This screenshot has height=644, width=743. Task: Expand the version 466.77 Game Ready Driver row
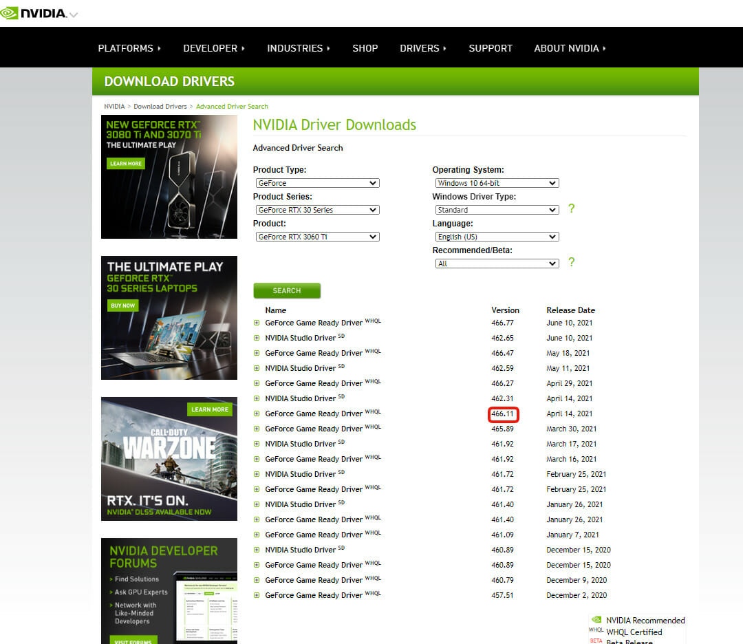[257, 323]
